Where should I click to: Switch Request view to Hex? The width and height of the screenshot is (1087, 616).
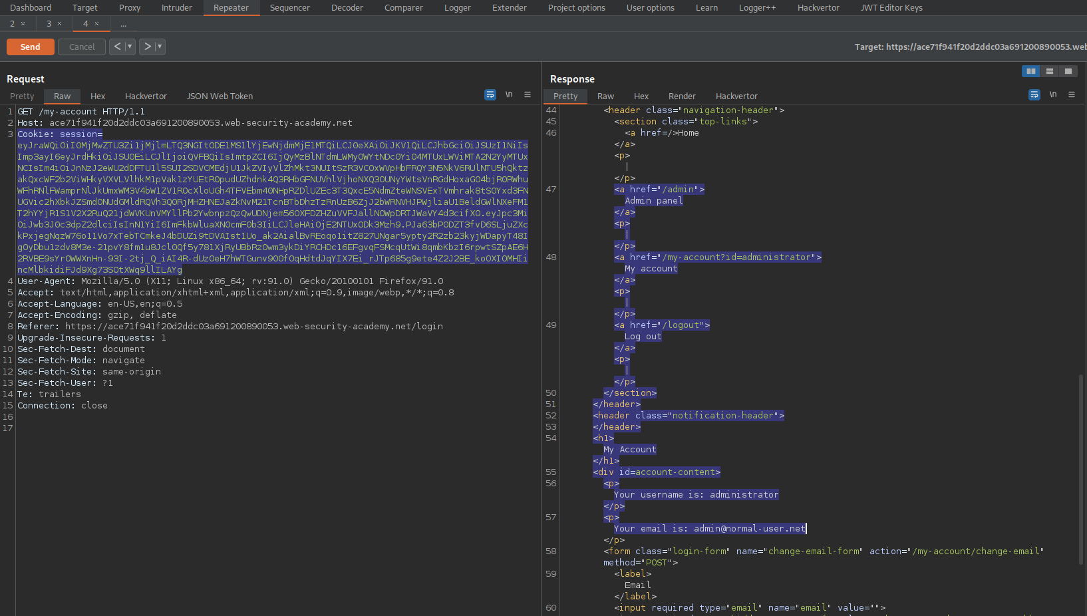tap(98, 96)
